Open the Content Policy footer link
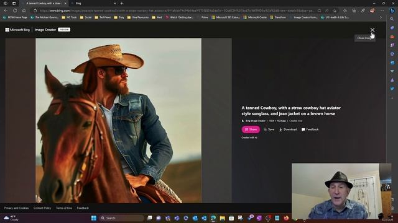 tap(42, 208)
